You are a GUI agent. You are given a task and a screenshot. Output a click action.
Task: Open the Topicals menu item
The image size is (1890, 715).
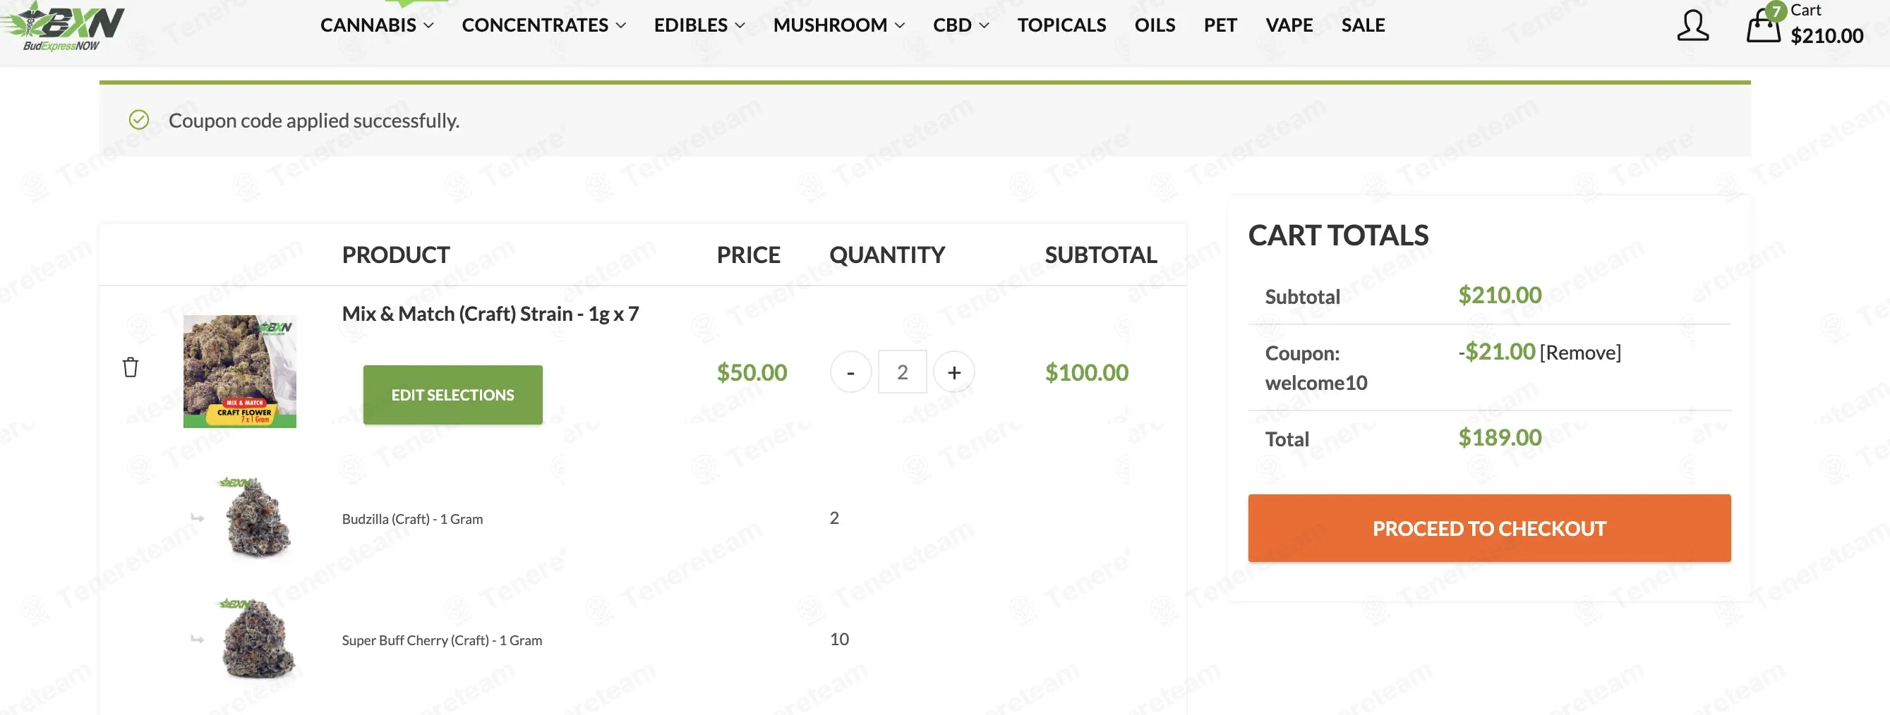(x=1061, y=25)
